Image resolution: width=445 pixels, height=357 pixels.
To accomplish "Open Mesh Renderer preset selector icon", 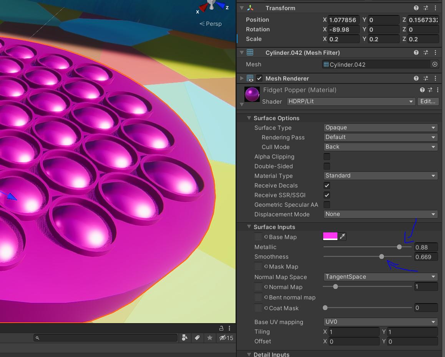I will (426, 78).
